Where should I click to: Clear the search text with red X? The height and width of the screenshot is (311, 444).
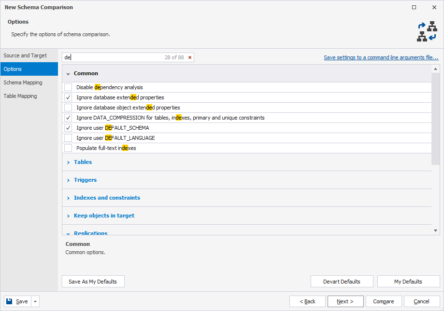190,57
